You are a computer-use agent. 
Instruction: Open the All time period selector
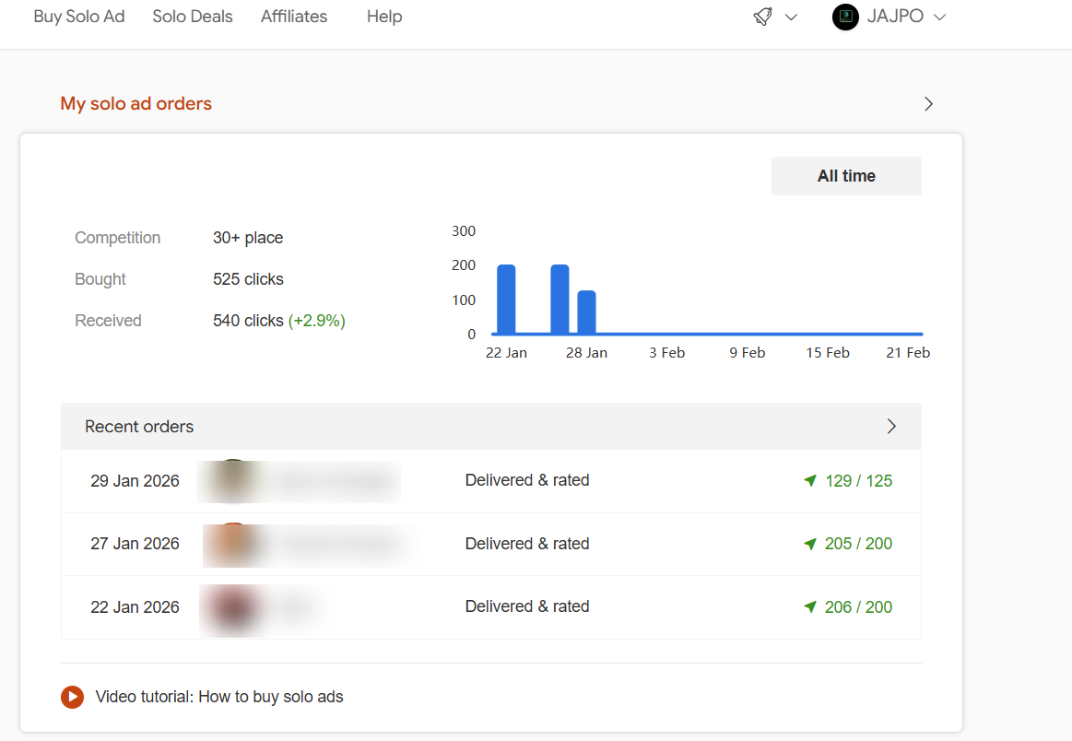[x=845, y=176]
